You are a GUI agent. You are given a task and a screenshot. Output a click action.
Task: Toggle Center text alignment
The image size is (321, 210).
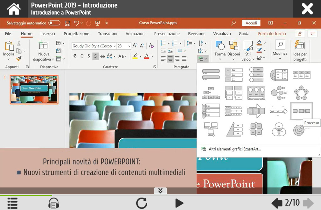point(170,59)
